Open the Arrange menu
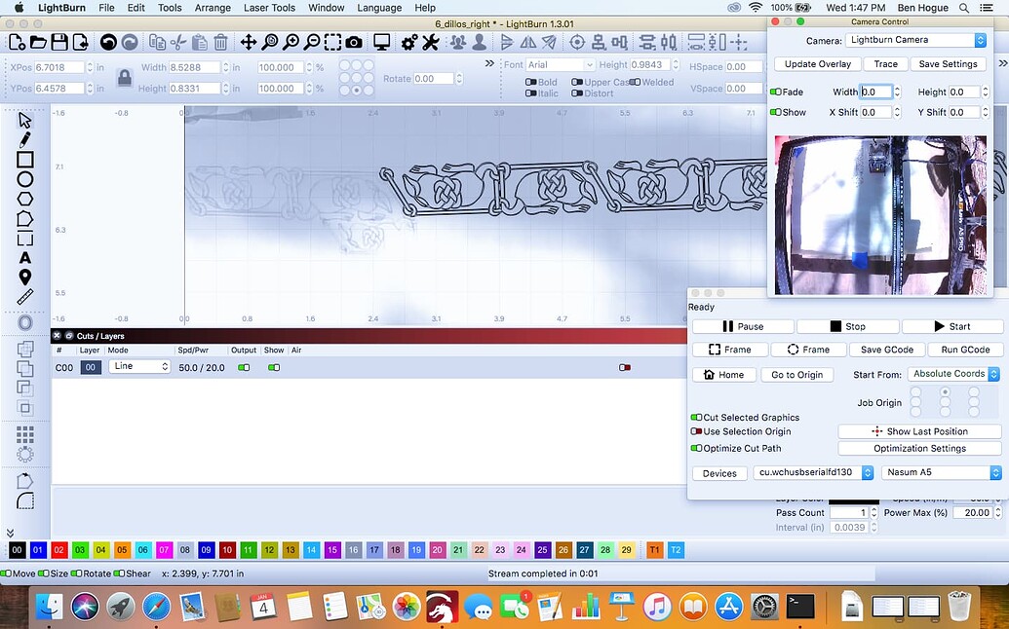This screenshot has width=1009, height=629. [213, 8]
